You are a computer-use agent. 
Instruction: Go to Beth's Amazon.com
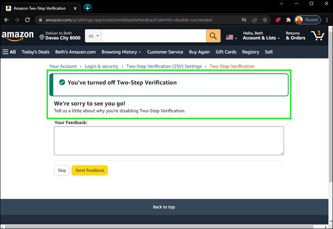click(75, 52)
